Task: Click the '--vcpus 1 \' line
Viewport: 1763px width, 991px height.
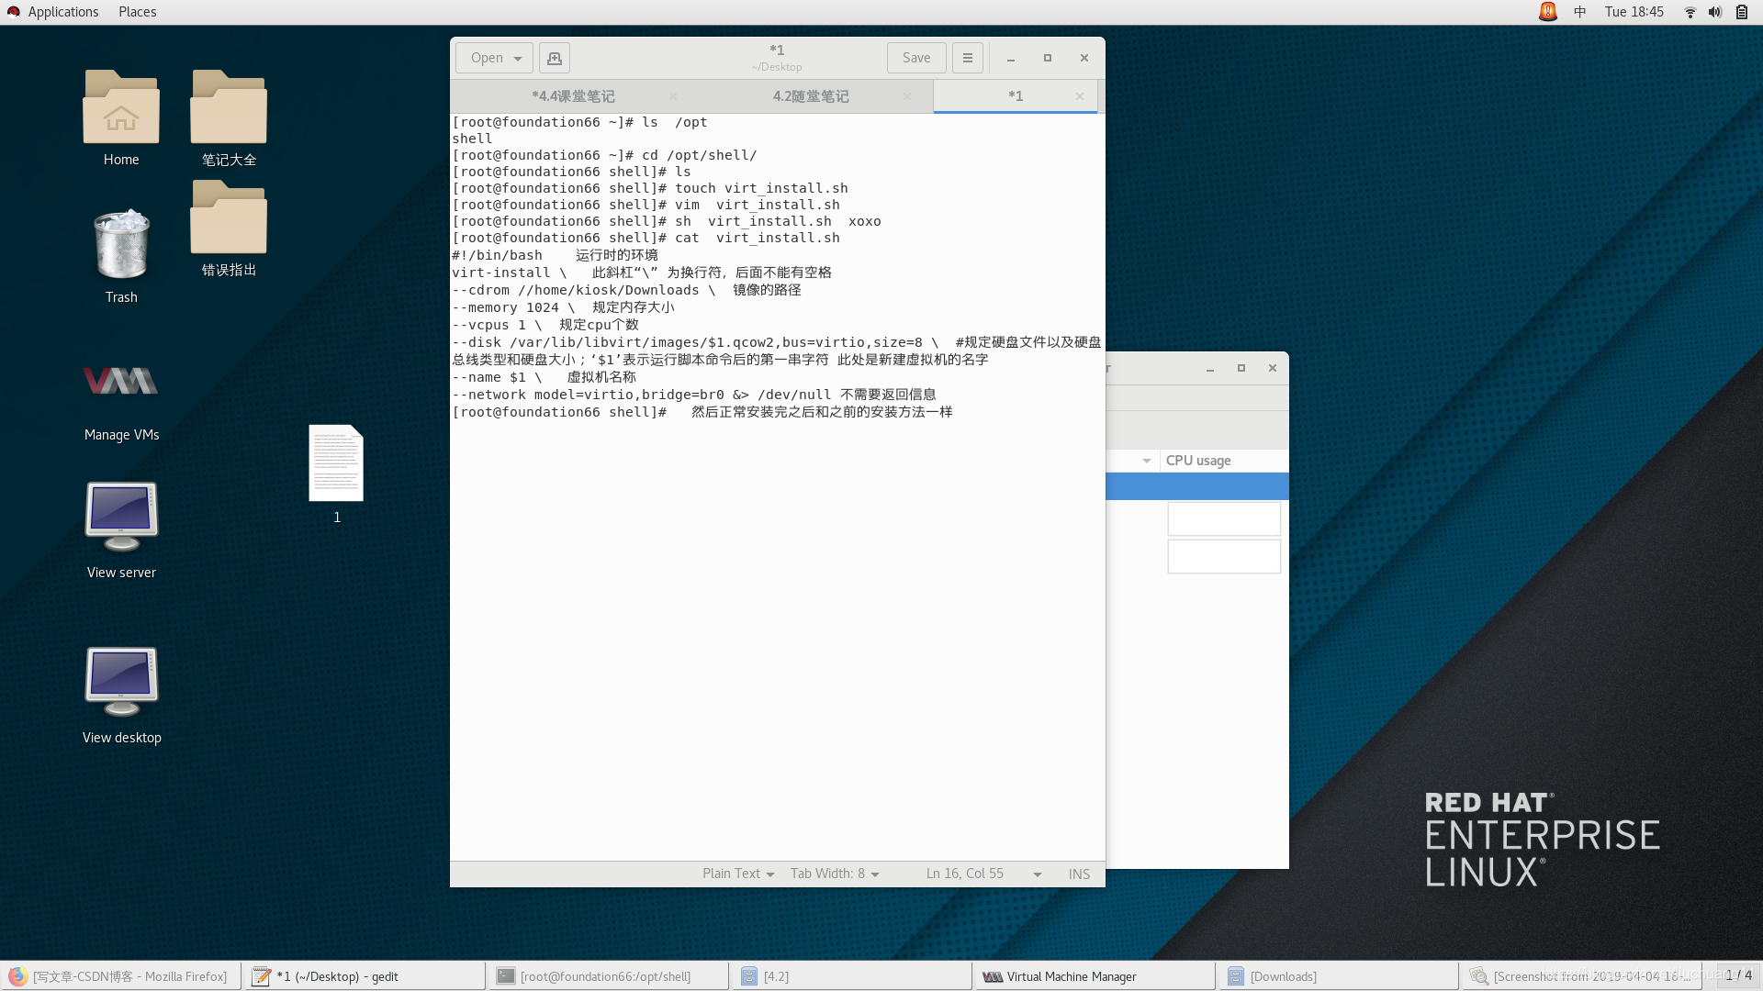Action: pyautogui.click(x=497, y=325)
